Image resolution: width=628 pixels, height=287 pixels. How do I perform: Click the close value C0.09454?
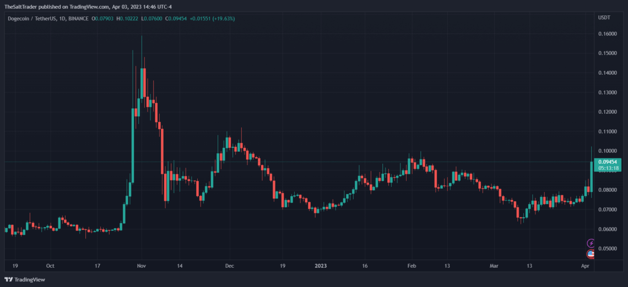click(176, 18)
